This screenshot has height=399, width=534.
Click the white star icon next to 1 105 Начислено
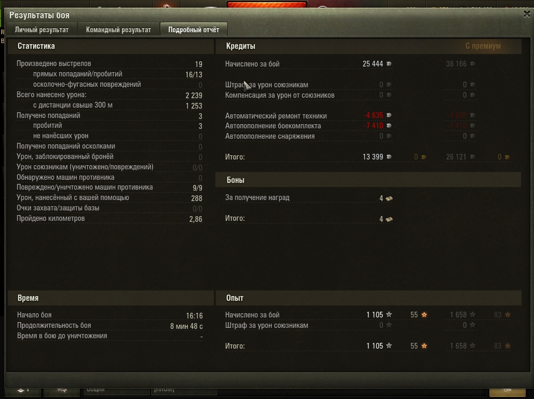tap(389, 314)
